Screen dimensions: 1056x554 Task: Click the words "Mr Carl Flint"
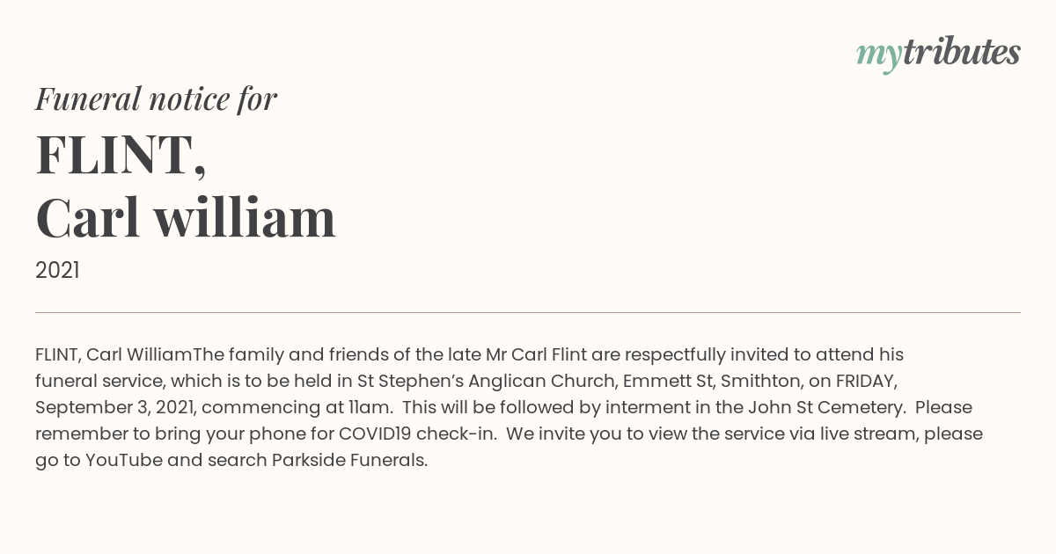tap(536, 355)
